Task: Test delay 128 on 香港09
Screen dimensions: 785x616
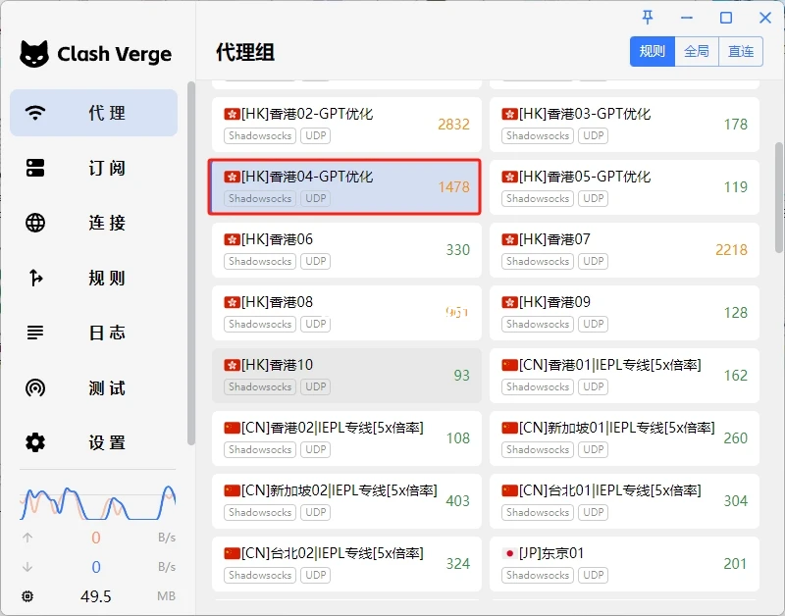Action: click(735, 313)
